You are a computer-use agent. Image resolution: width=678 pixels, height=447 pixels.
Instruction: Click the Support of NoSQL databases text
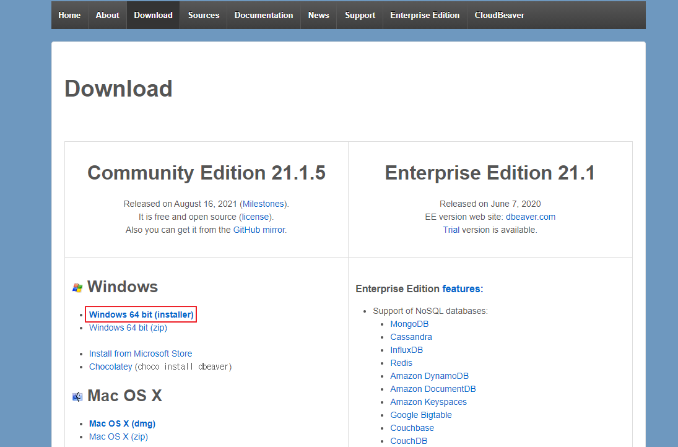[430, 311]
